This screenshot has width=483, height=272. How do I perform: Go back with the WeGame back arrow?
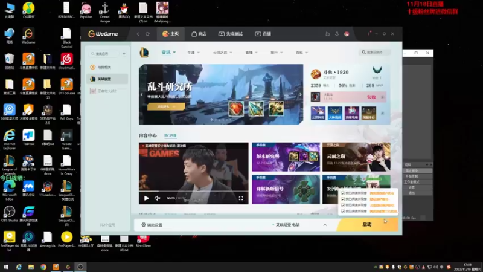point(138,34)
